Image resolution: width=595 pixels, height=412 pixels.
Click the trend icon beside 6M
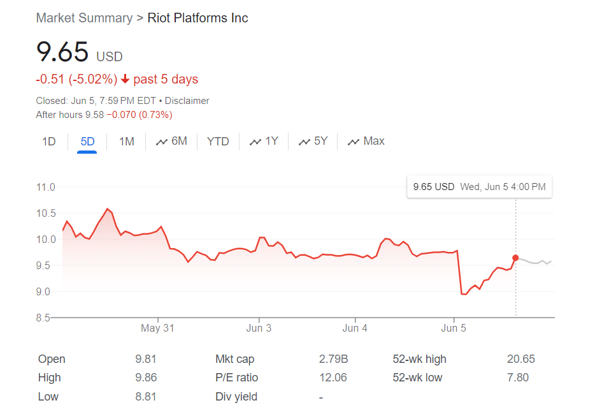(x=162, y=142)
